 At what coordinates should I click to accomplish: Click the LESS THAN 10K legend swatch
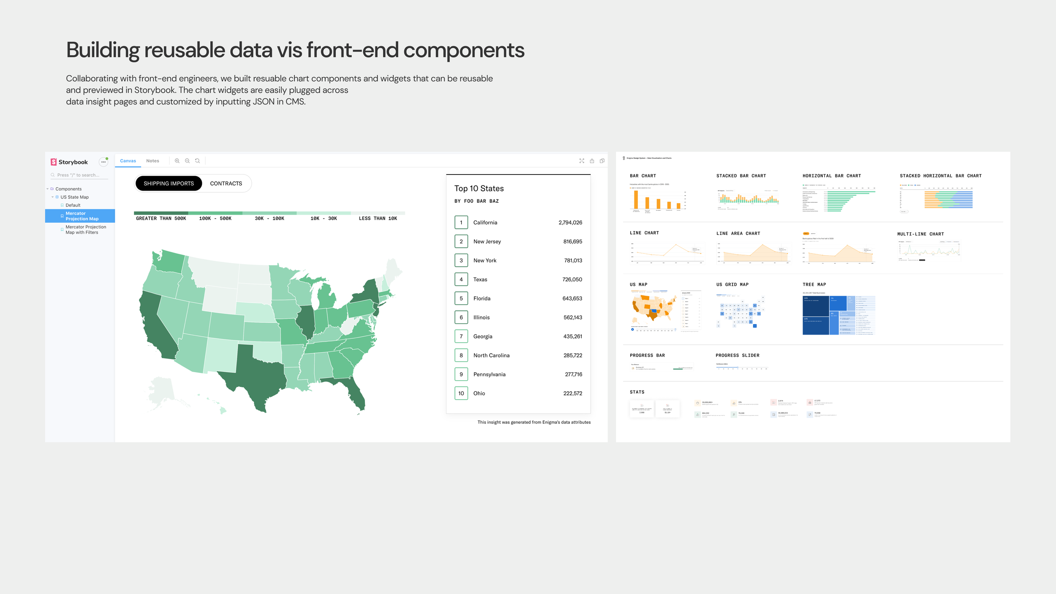coord(378,213)
